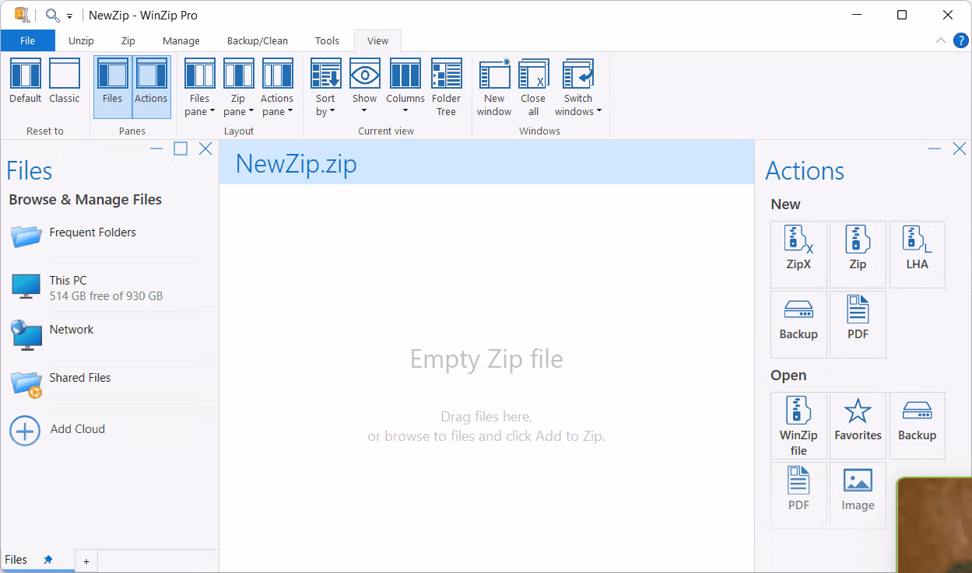Add a new tab with plus button
The height and width of the screenshot is (573, 972).
pyautogui.click(x=86, y=561)
